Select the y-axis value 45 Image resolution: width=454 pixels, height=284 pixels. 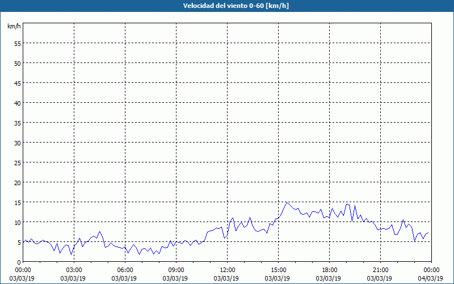coord(18,83)
